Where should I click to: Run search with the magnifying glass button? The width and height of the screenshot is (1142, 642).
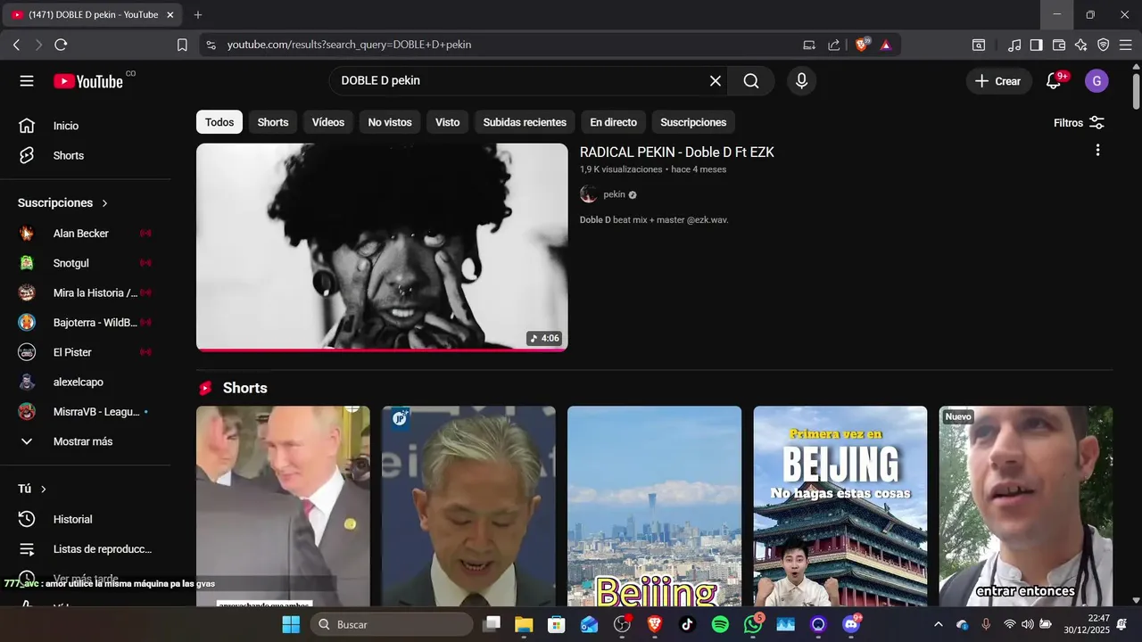(x=751, y=81)
